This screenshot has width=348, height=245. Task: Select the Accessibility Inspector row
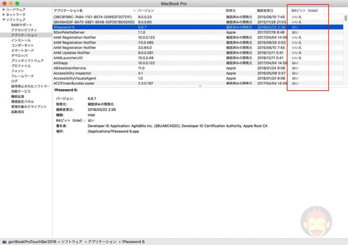[x=198, y=73]
